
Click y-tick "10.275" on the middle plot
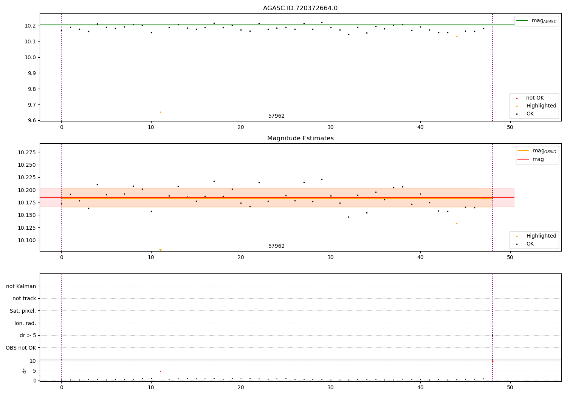click(27, 152)
